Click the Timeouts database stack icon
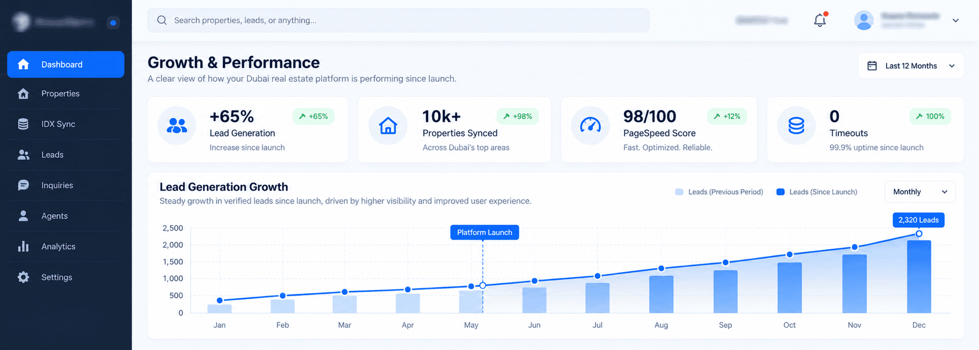This screenshot has width=979, height=350. tap(796, 125)
